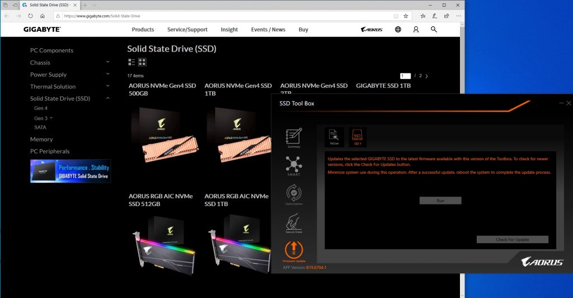
Task: Select SATA subcategory
Action: point(40,127)
